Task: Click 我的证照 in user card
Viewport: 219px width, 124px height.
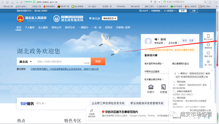Action: coord(159,43)
